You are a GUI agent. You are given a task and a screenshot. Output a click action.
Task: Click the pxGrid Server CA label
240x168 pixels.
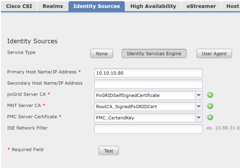point(27,94)
